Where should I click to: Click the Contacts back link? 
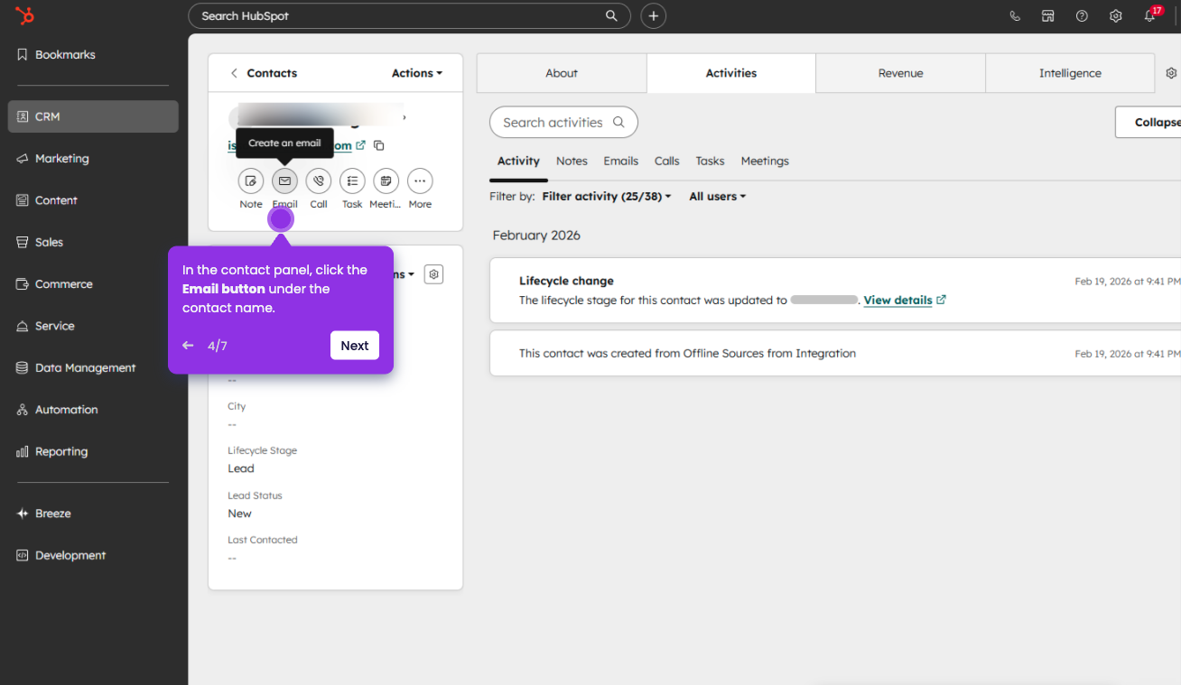pos(272,73)
